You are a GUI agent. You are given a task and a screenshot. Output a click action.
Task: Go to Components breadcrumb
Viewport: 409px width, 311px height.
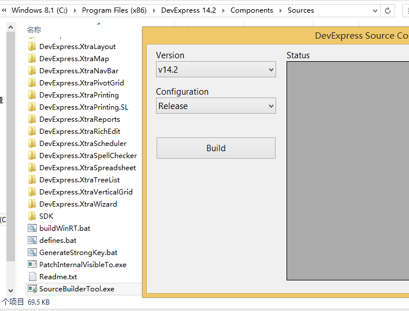(252, 10)
